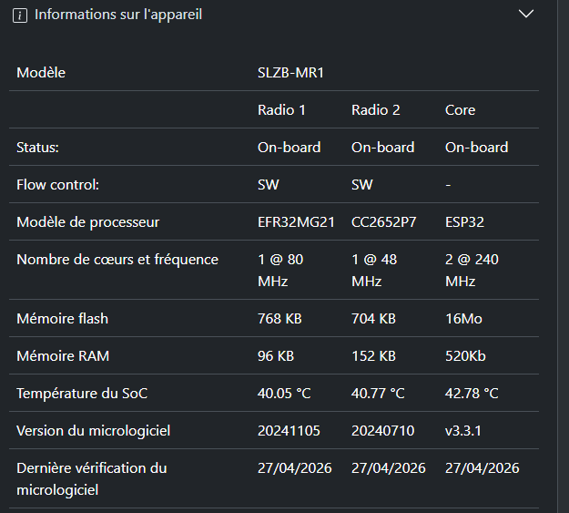This screenshot has width=569, height=513.
Task: Collapse the Informations sur l'appareil section chevron
Action: 526,14
